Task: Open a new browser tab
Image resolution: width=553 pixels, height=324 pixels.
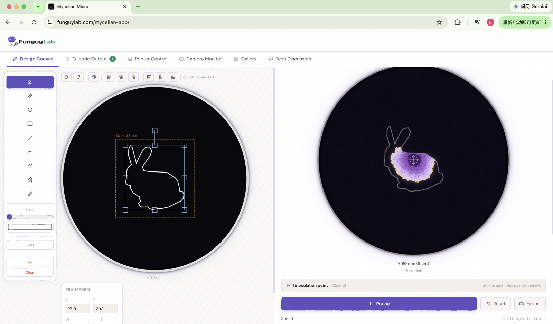Action: [138, 7]
